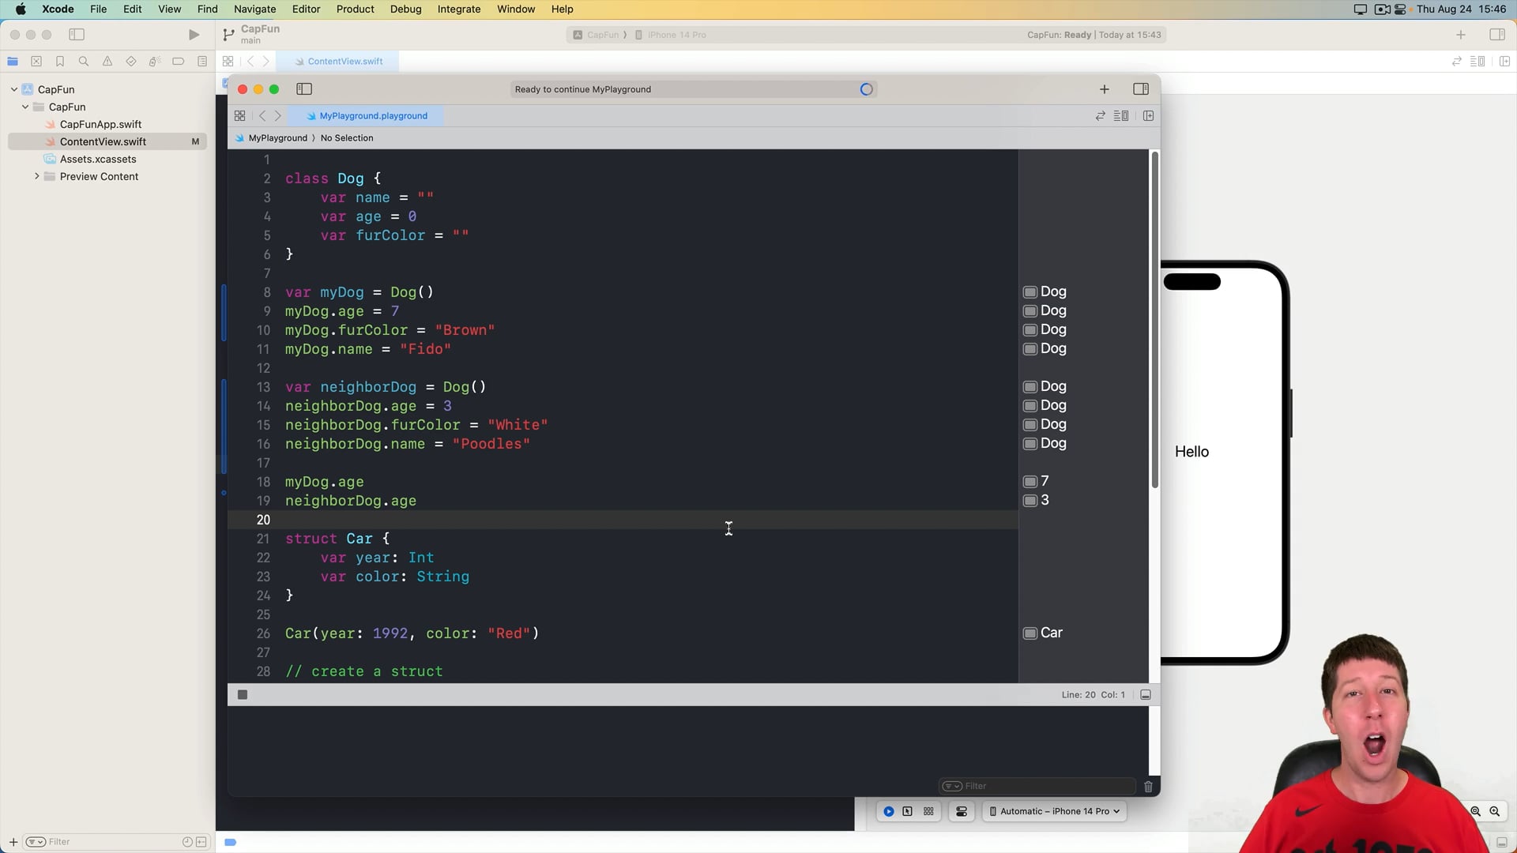
Task: Select Assets.xcassets in navigator
Action: pos(98,159)
